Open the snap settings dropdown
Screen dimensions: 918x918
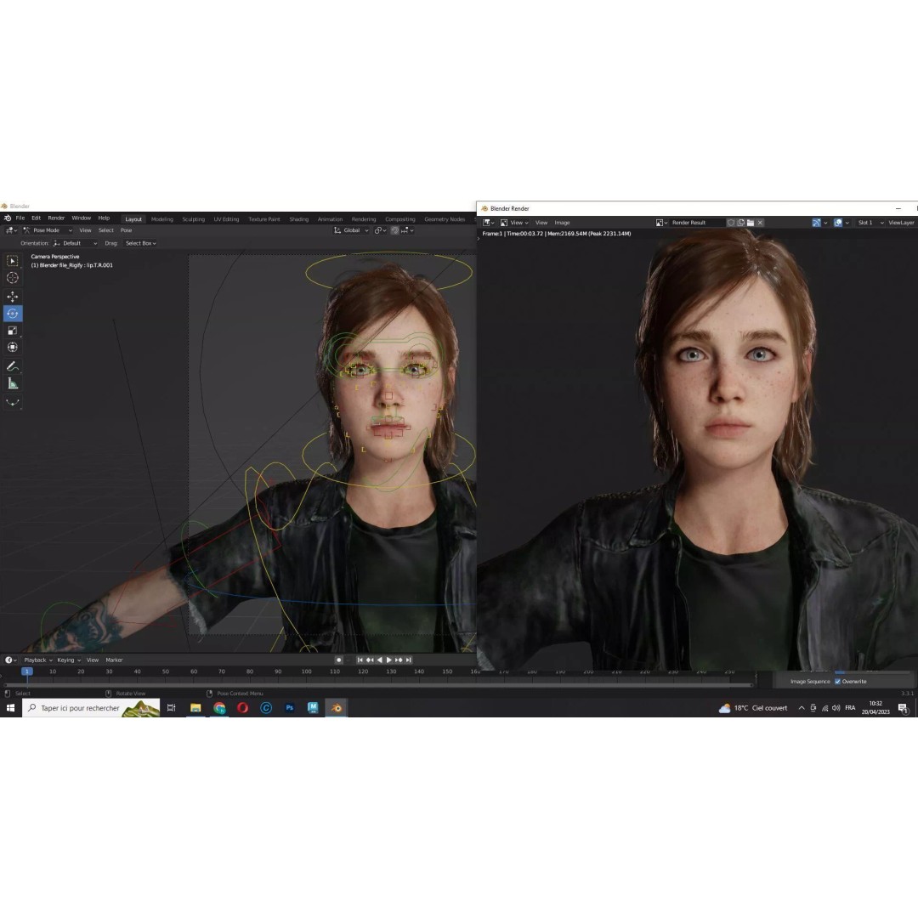(407, 230)
